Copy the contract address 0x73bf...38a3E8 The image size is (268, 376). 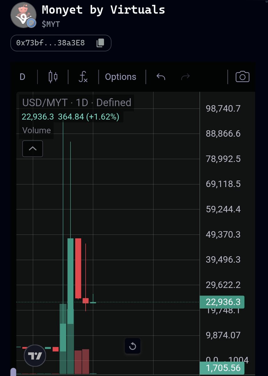pyautogui.click(x=100, y=43)
